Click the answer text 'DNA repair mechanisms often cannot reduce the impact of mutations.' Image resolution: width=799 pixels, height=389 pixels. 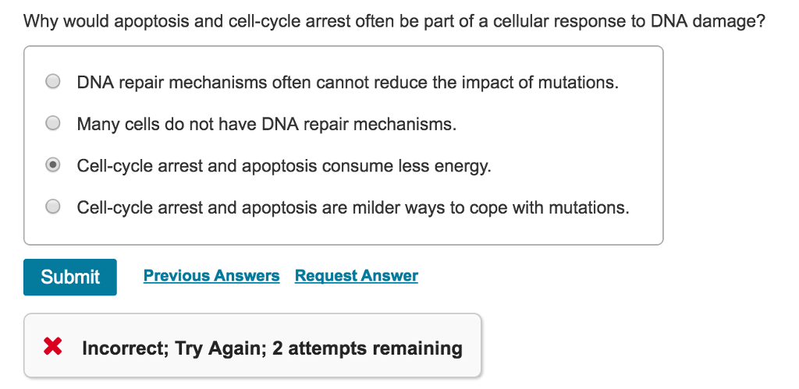[x=347, y=82]
